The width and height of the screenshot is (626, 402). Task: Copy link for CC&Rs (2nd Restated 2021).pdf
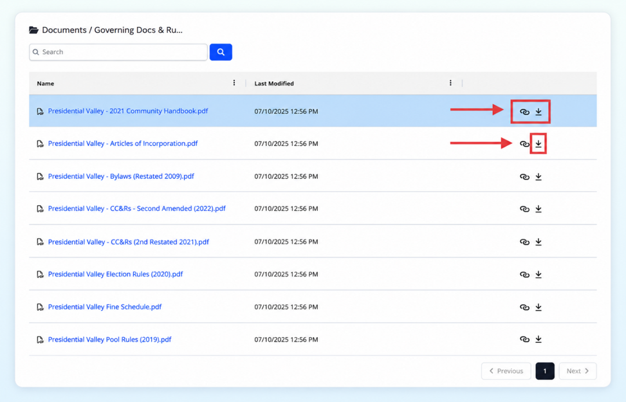(524, 242)
